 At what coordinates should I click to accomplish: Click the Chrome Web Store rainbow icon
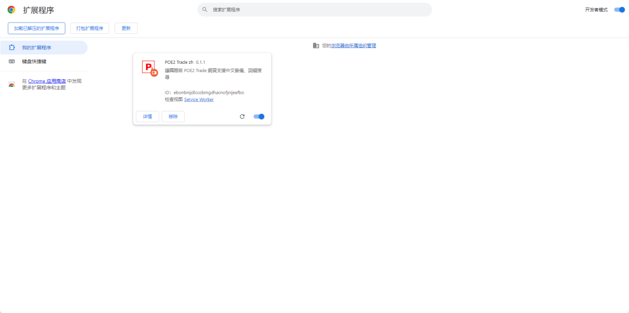12,84
